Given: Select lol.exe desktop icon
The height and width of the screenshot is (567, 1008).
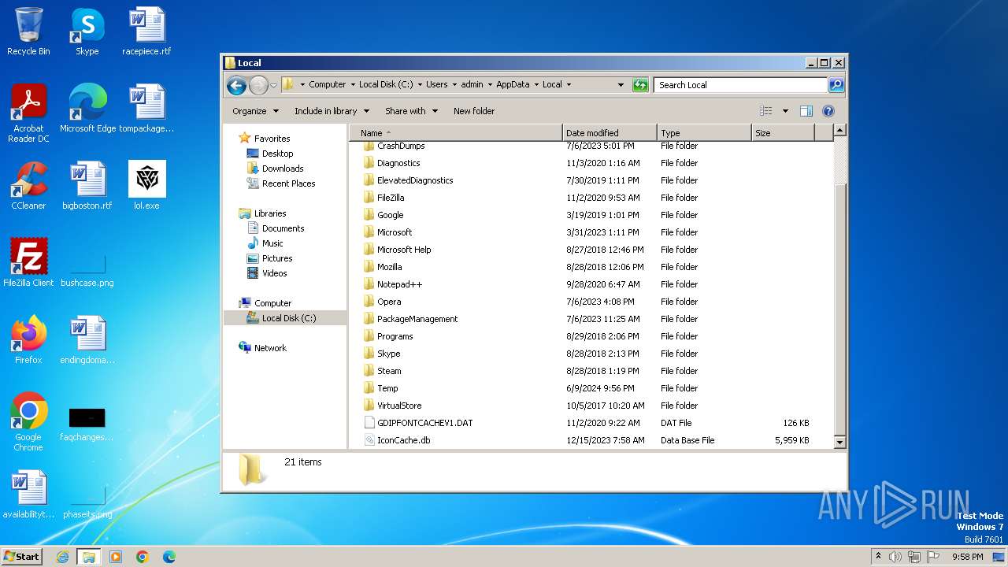Looking at the screenshot, I should pyautogui.click(x=146, y=186).
